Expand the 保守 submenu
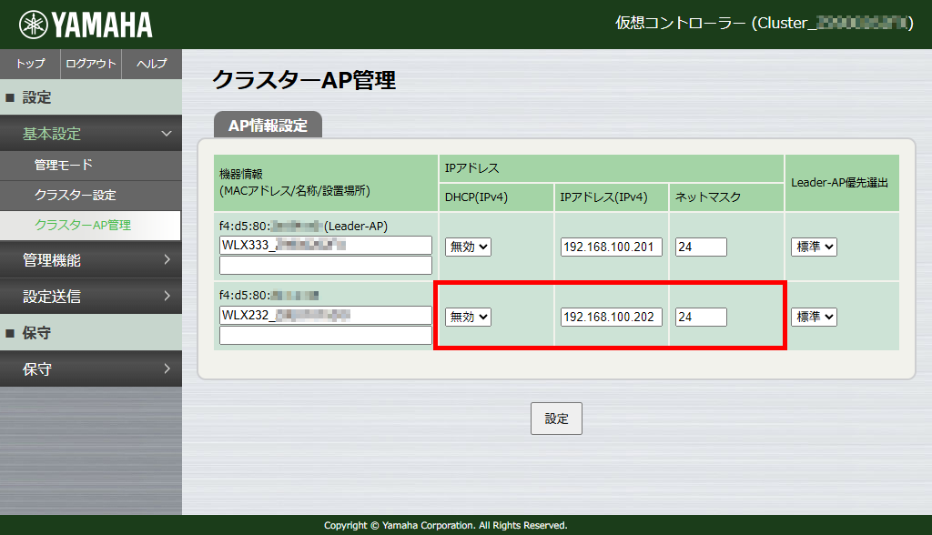The image size is (932, 535). pos(91,369)
